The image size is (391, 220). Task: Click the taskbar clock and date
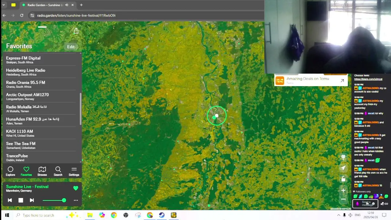click(371, 215)
